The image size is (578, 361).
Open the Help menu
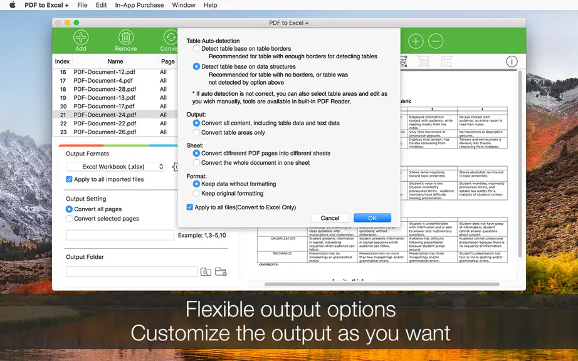point(211,5)
